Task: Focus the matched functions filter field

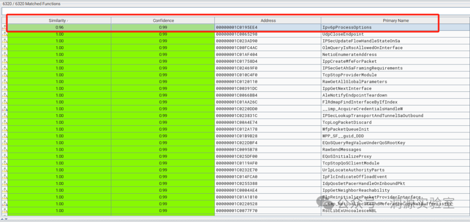Action: tap(235, 11)
